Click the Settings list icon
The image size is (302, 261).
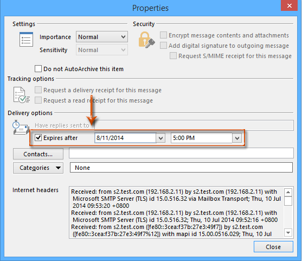click(x=26, y=39)
